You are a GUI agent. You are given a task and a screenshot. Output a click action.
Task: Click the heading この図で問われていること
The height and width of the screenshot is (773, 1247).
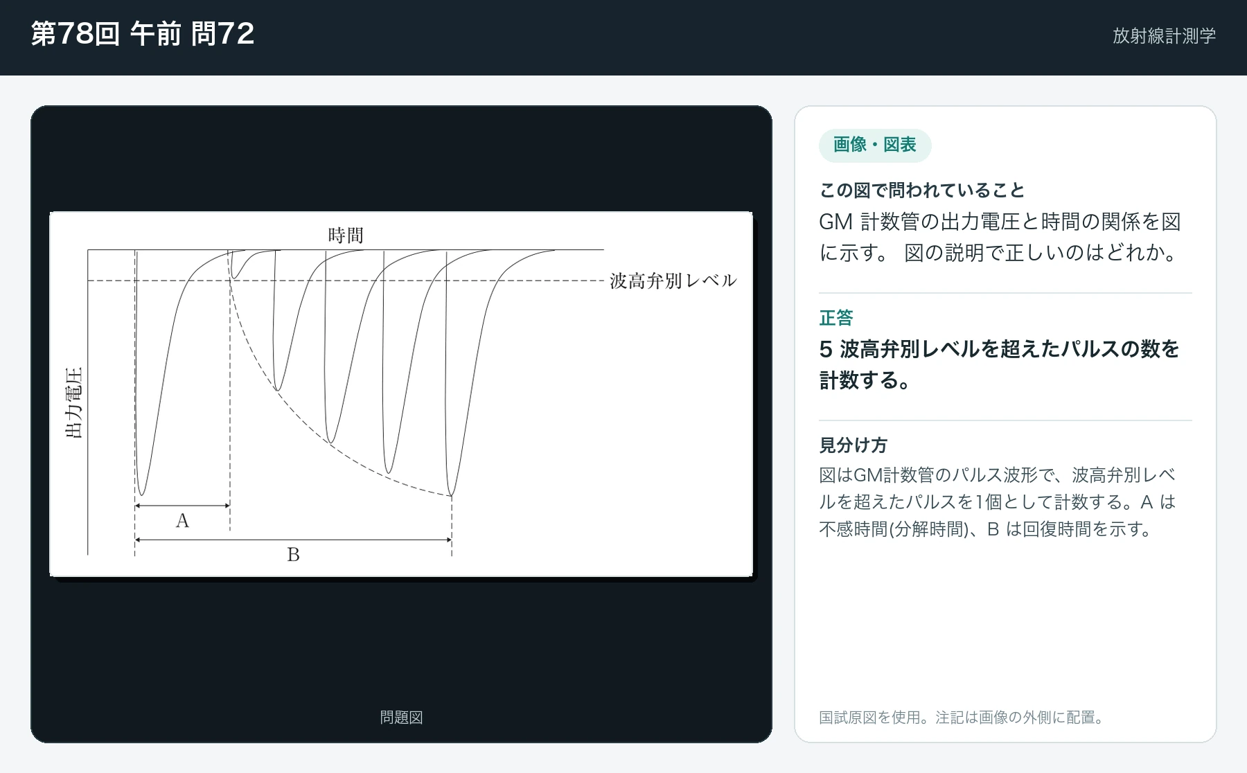[921, 190]
